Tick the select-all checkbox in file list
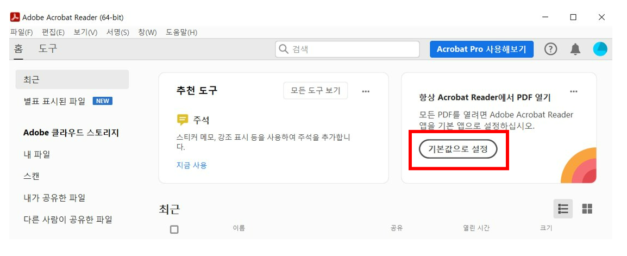This screenshot has width=627, height=256. [x=174, y=229]
